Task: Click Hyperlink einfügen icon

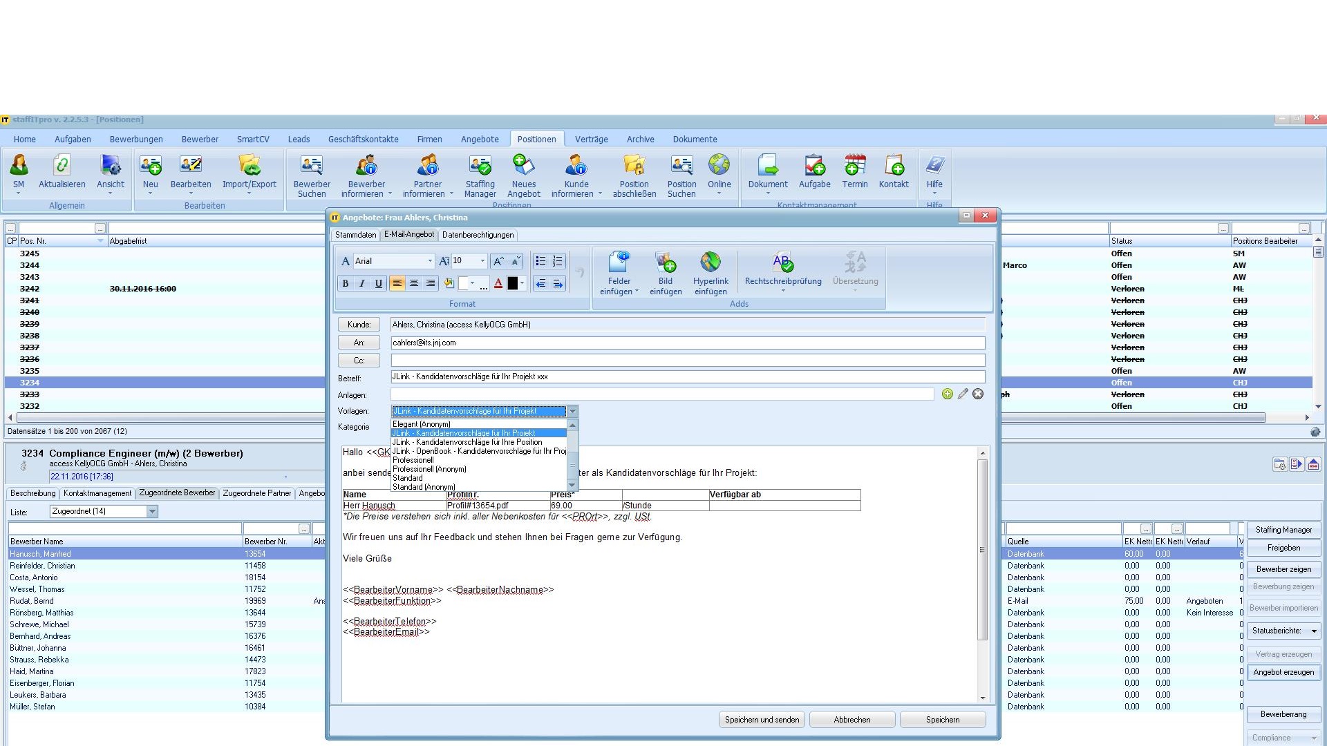Action: [710, 274]
